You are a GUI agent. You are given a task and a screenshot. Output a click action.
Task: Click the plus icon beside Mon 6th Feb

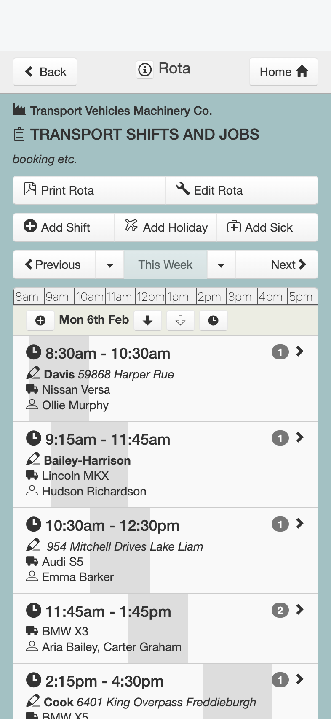[40, 321]
